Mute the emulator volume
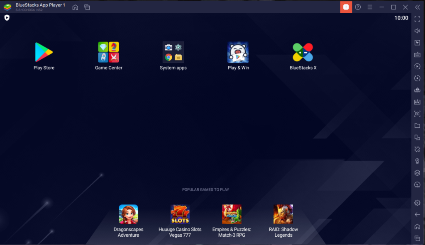Screen dimensions: 425x245 click(417, 30)
